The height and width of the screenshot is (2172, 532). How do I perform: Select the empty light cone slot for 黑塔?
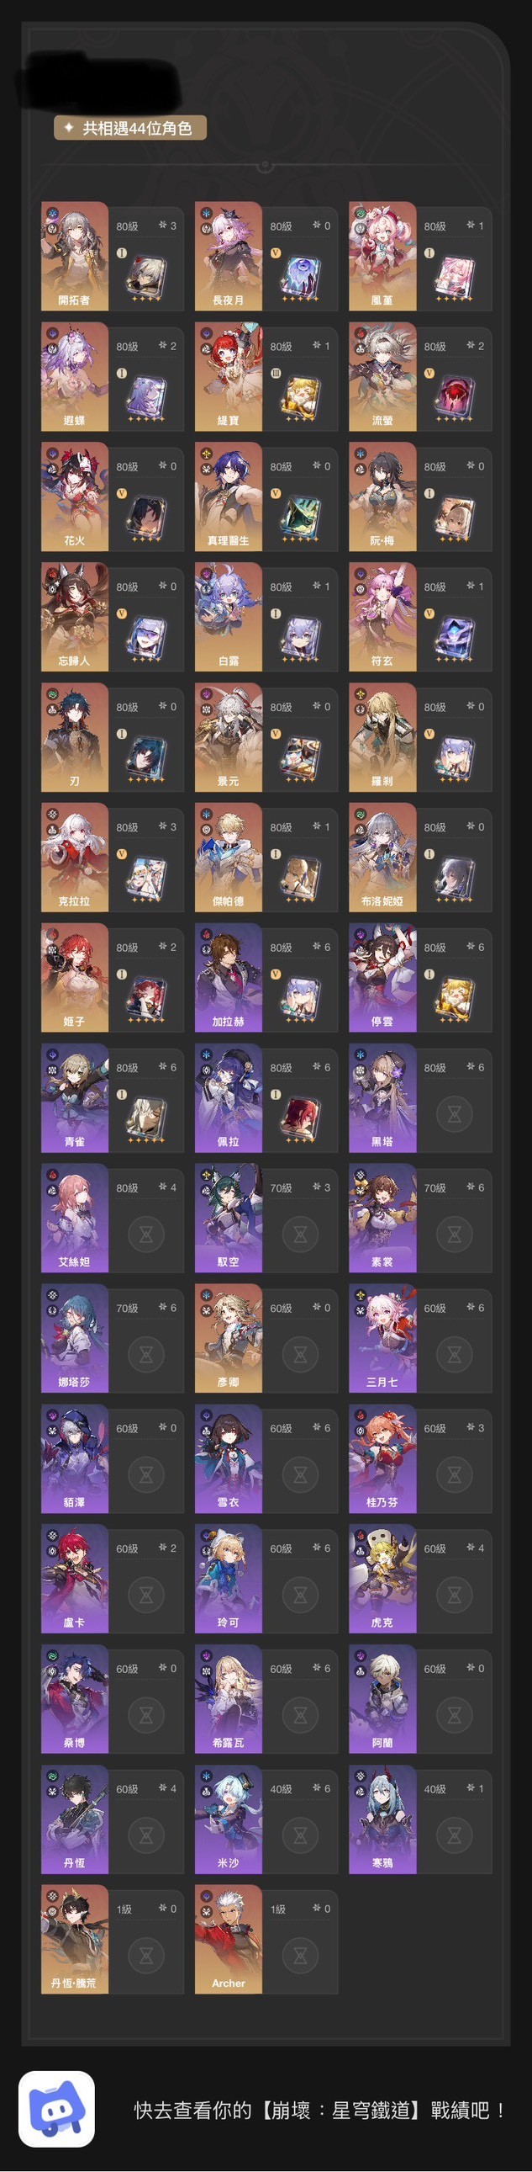tap(454, 1114)
